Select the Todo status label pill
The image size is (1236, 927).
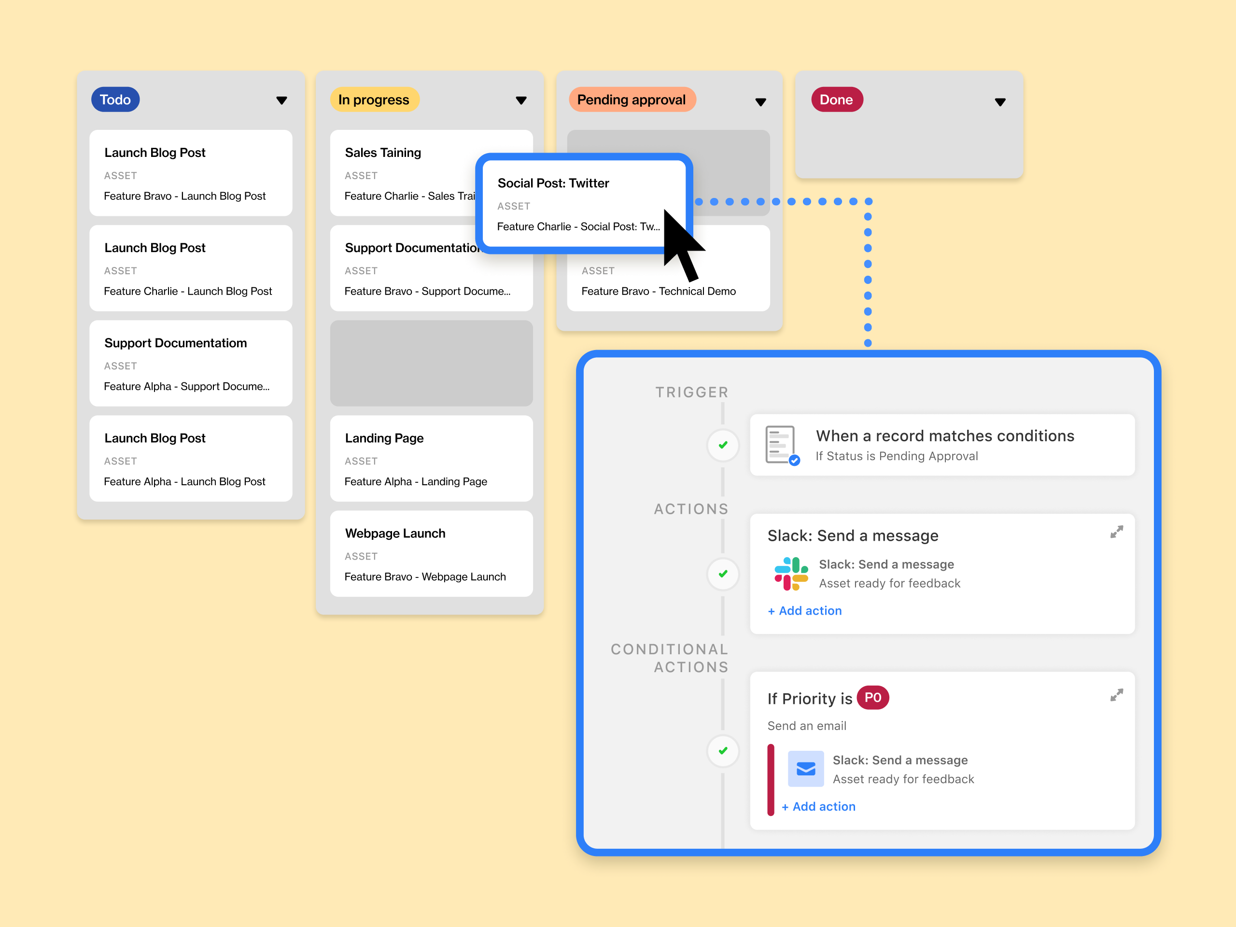[x=115, y=99]
